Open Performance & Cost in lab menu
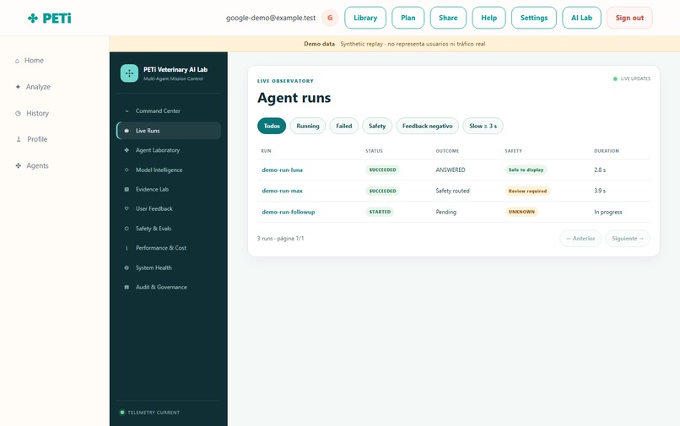 [x=169, y=248]
